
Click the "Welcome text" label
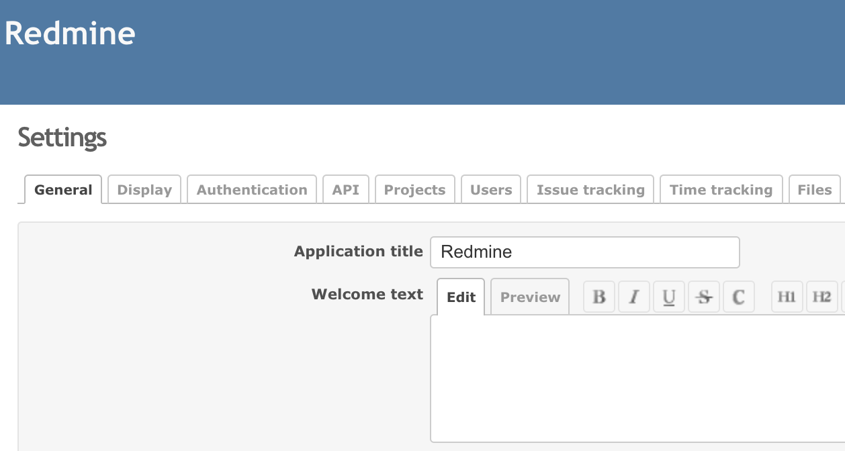pyautogui.click(x=367, y=295)
